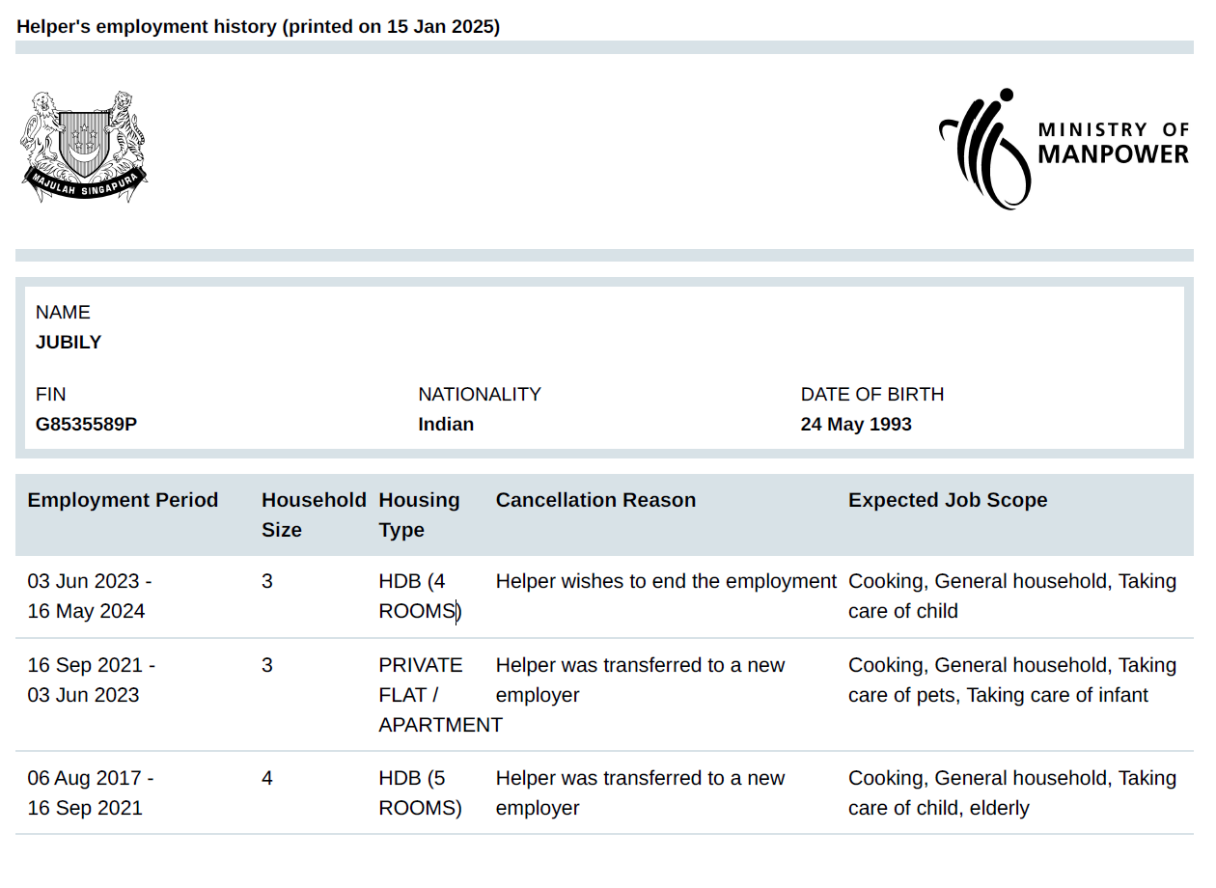Click the Housing Type column header
This screenshot has height=888, width=1216.
pyautogui.click(x=419, y=514)
